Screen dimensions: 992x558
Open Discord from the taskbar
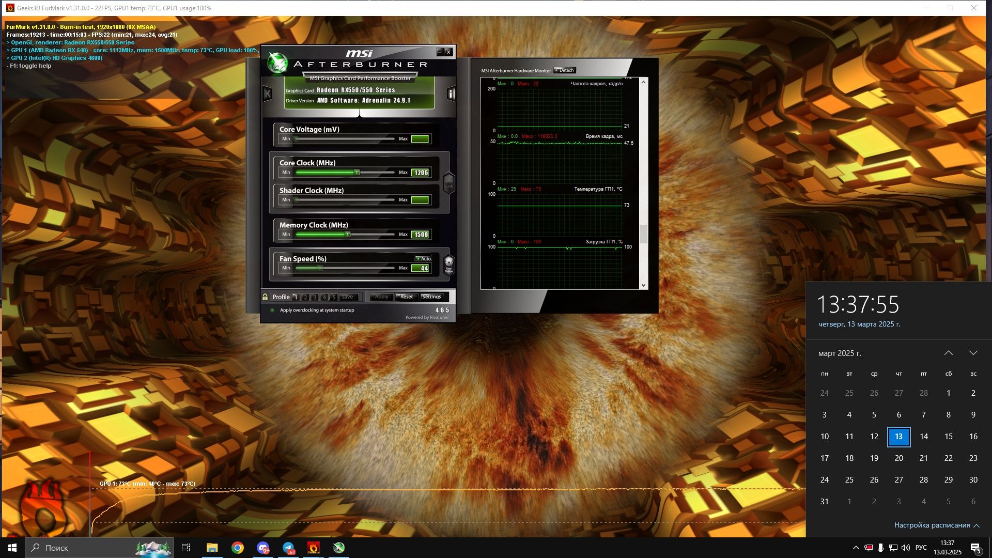point(263,548)
